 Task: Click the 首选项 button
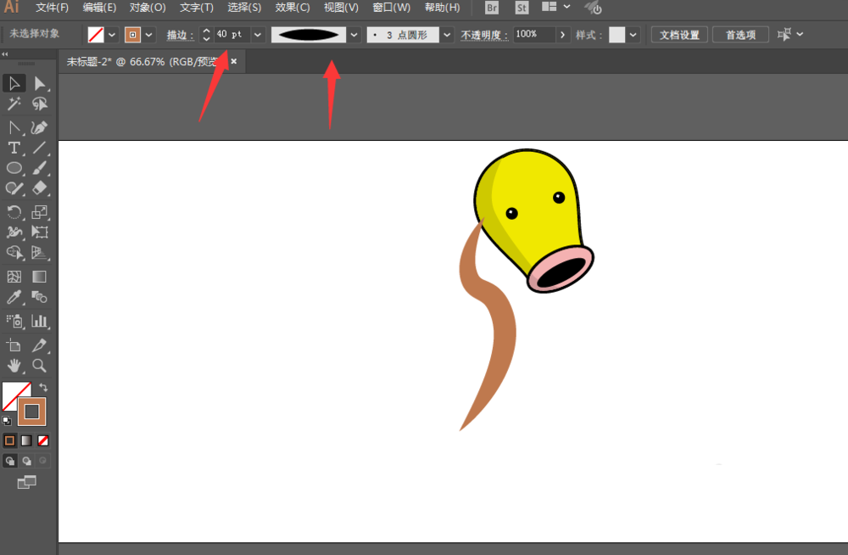pyautogui.click(x=742, y=34)
